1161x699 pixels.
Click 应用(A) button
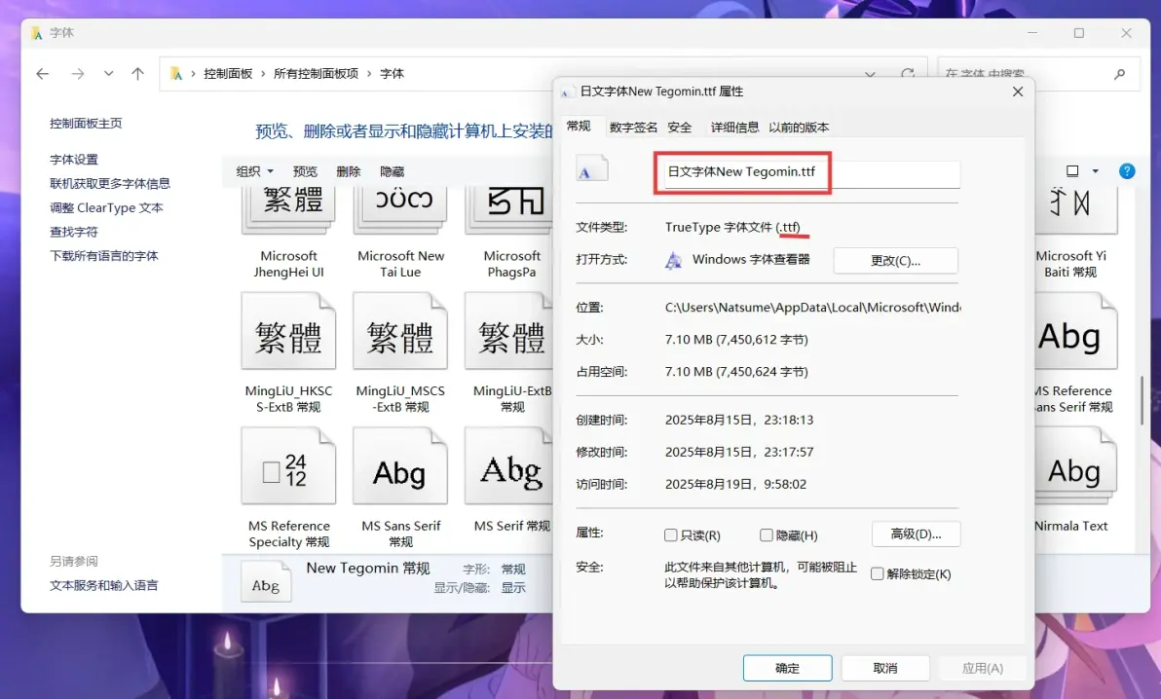(x=982, y=668)
